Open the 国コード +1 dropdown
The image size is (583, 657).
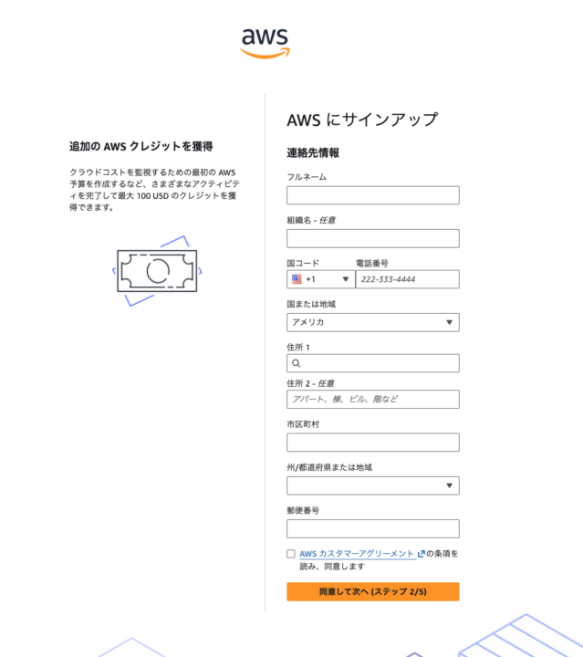321,279
